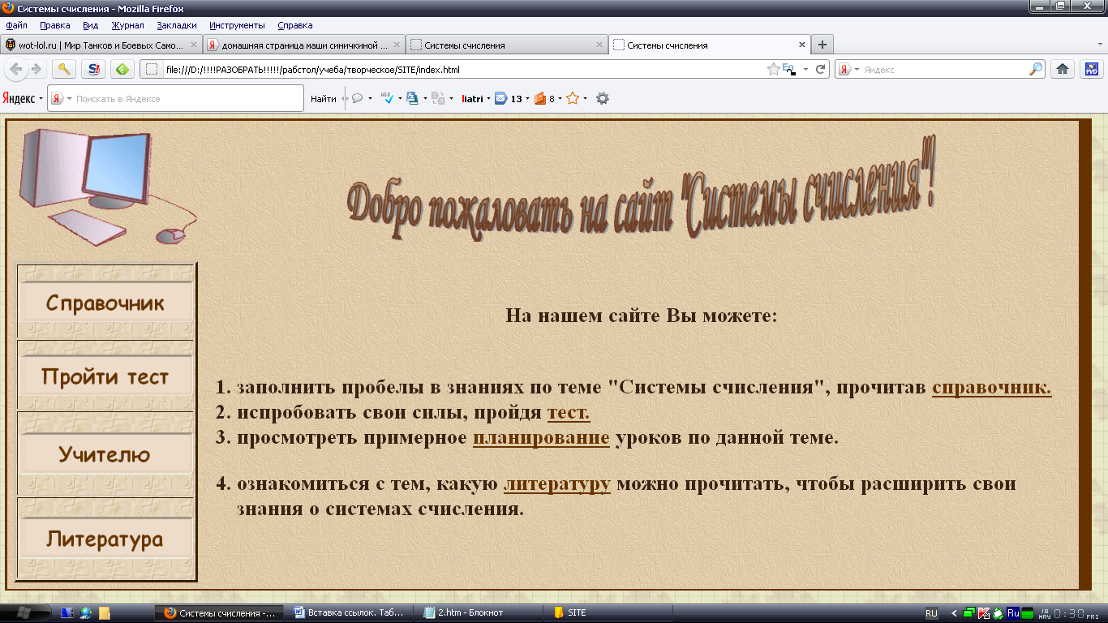
Task: Click the site identity icon in address bar
Action: pyautogui.click(x=151, y=70)
